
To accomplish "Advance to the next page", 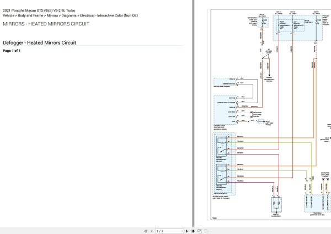I will (x=187, y=231).
